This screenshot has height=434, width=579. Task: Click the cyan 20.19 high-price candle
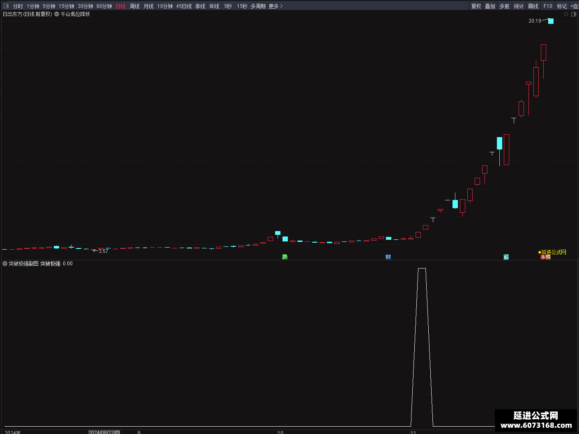pyautogui.click(x=551, y=21)
